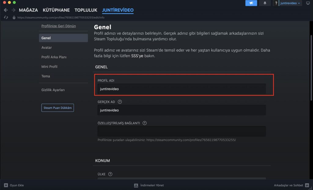Open the notifications bell

point(265,3)
